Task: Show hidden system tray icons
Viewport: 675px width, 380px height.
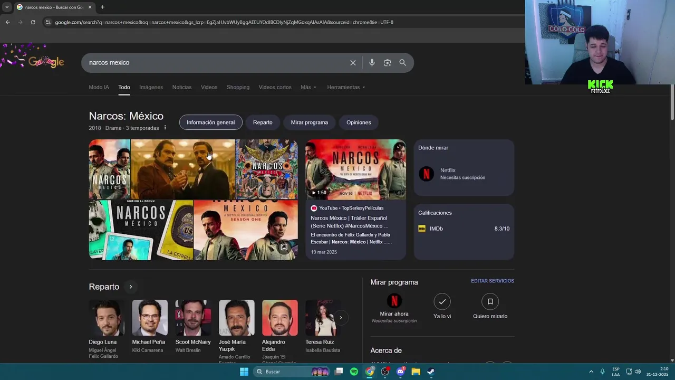Action: pos(591,372)
